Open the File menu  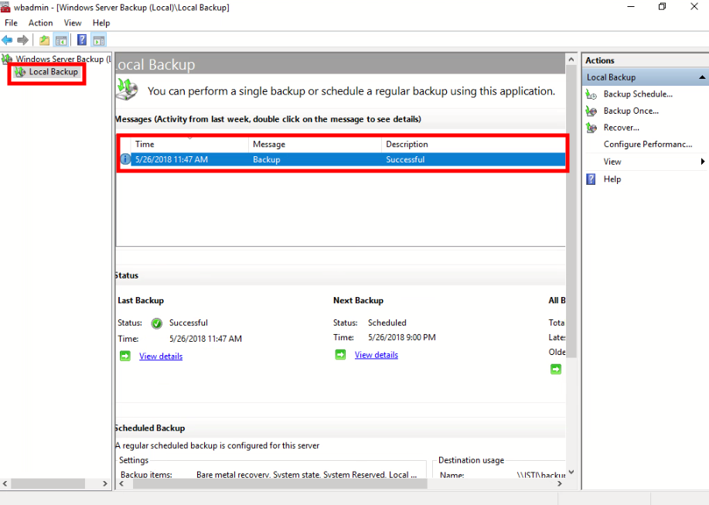point(11,22)
